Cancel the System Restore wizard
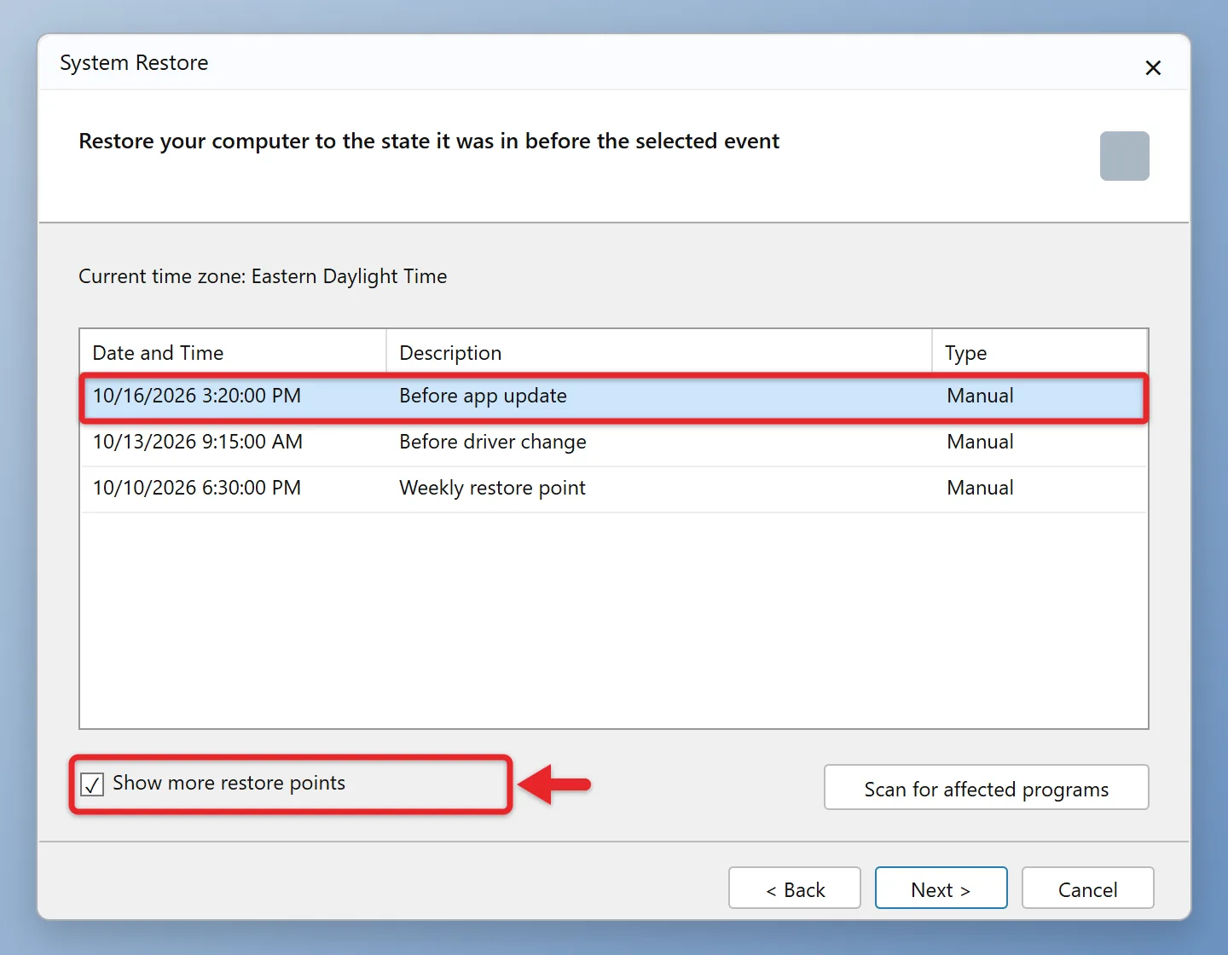1228x955 pixels. click(1087, 888)
